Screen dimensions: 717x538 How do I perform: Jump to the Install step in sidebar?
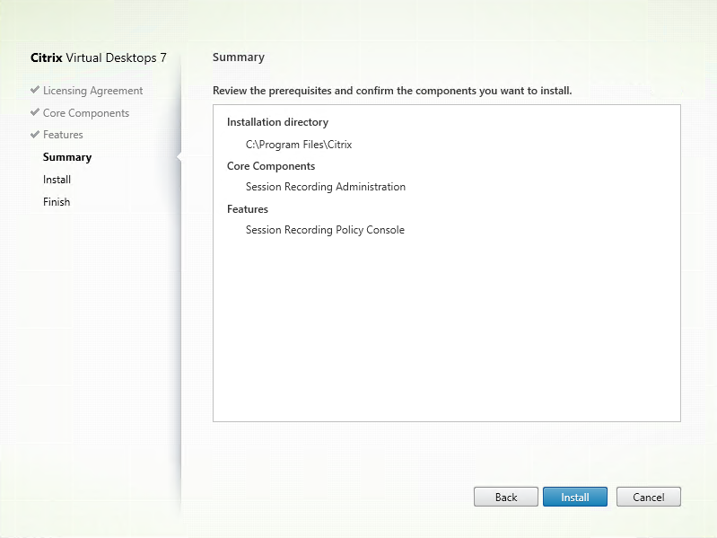57,180
